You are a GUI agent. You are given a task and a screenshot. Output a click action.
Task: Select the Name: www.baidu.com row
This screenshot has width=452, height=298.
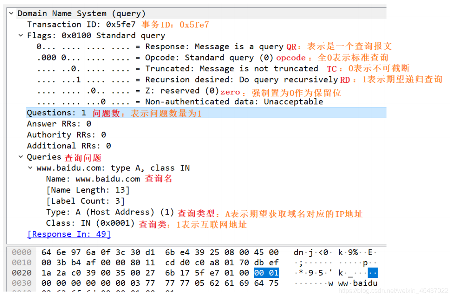tap(93, 179)
